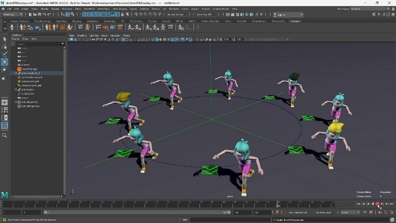This screenshot has width=396, height=223.
Task: Pick the Rotate tool in the toolbox
Action: click(5, 70)
